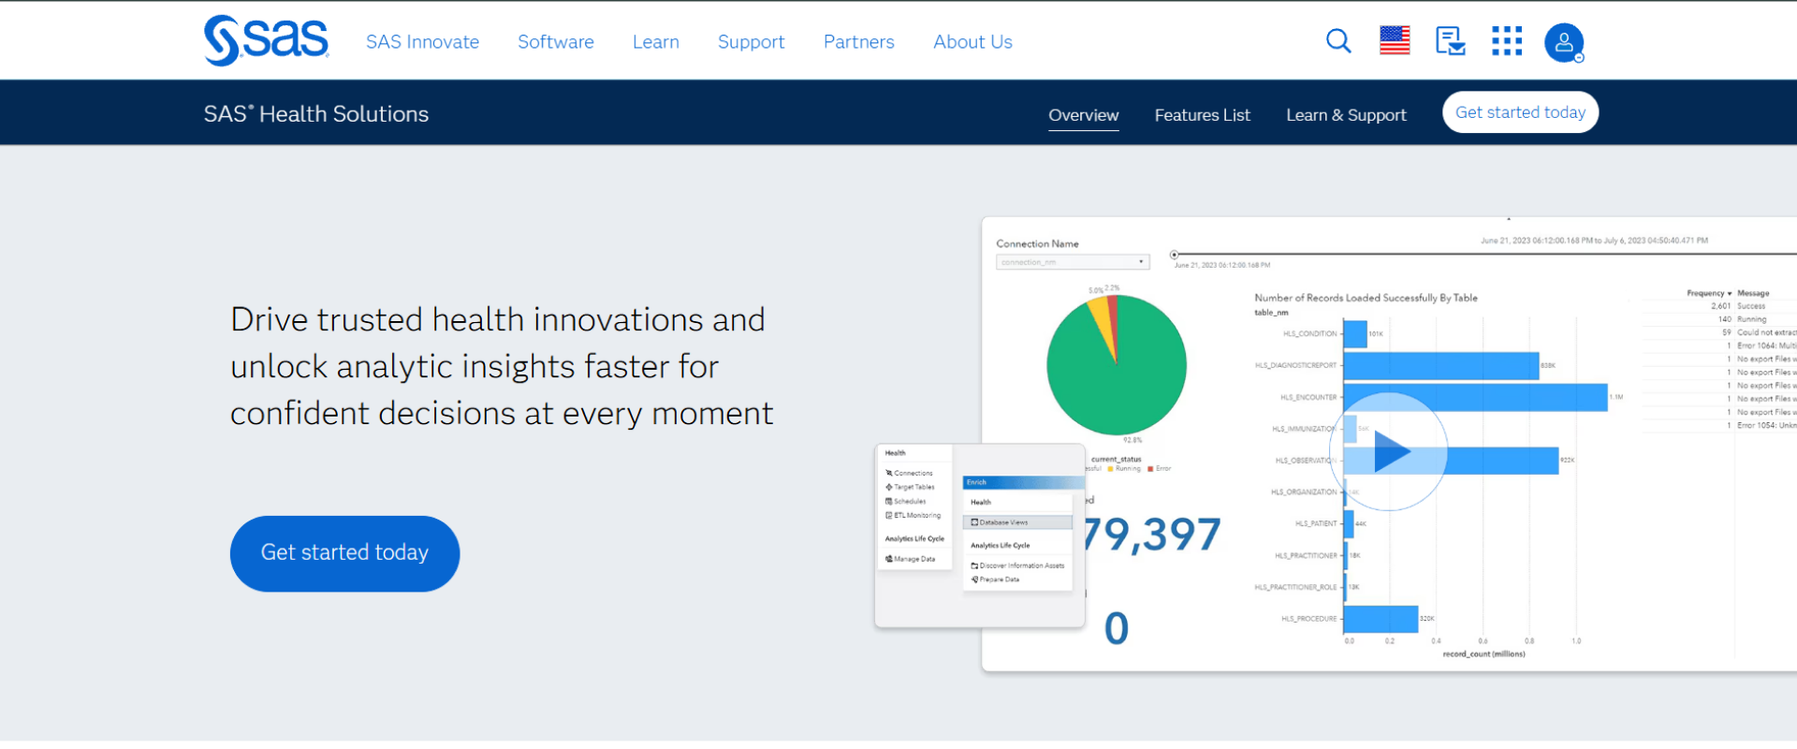Play the demo video
The width and height of the screenshot is (1797, 749).
[x=1390, y=452]
